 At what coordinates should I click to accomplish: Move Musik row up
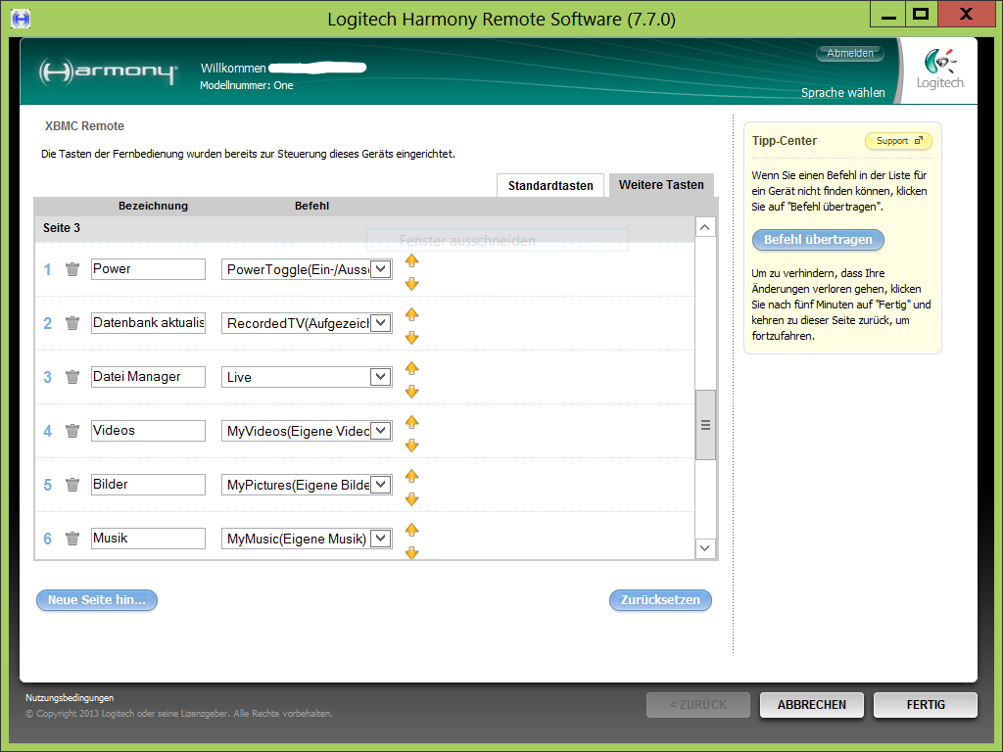click(412, 530)
